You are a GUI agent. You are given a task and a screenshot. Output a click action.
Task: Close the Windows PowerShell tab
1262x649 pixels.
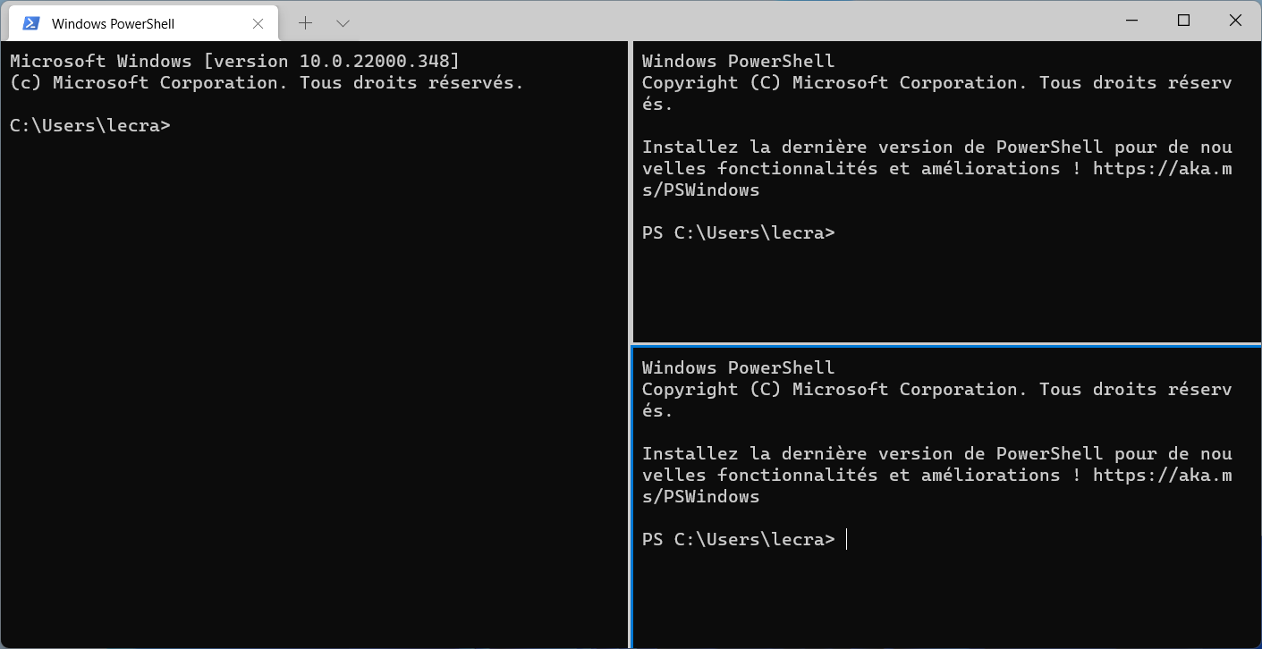tap(258, 23)
